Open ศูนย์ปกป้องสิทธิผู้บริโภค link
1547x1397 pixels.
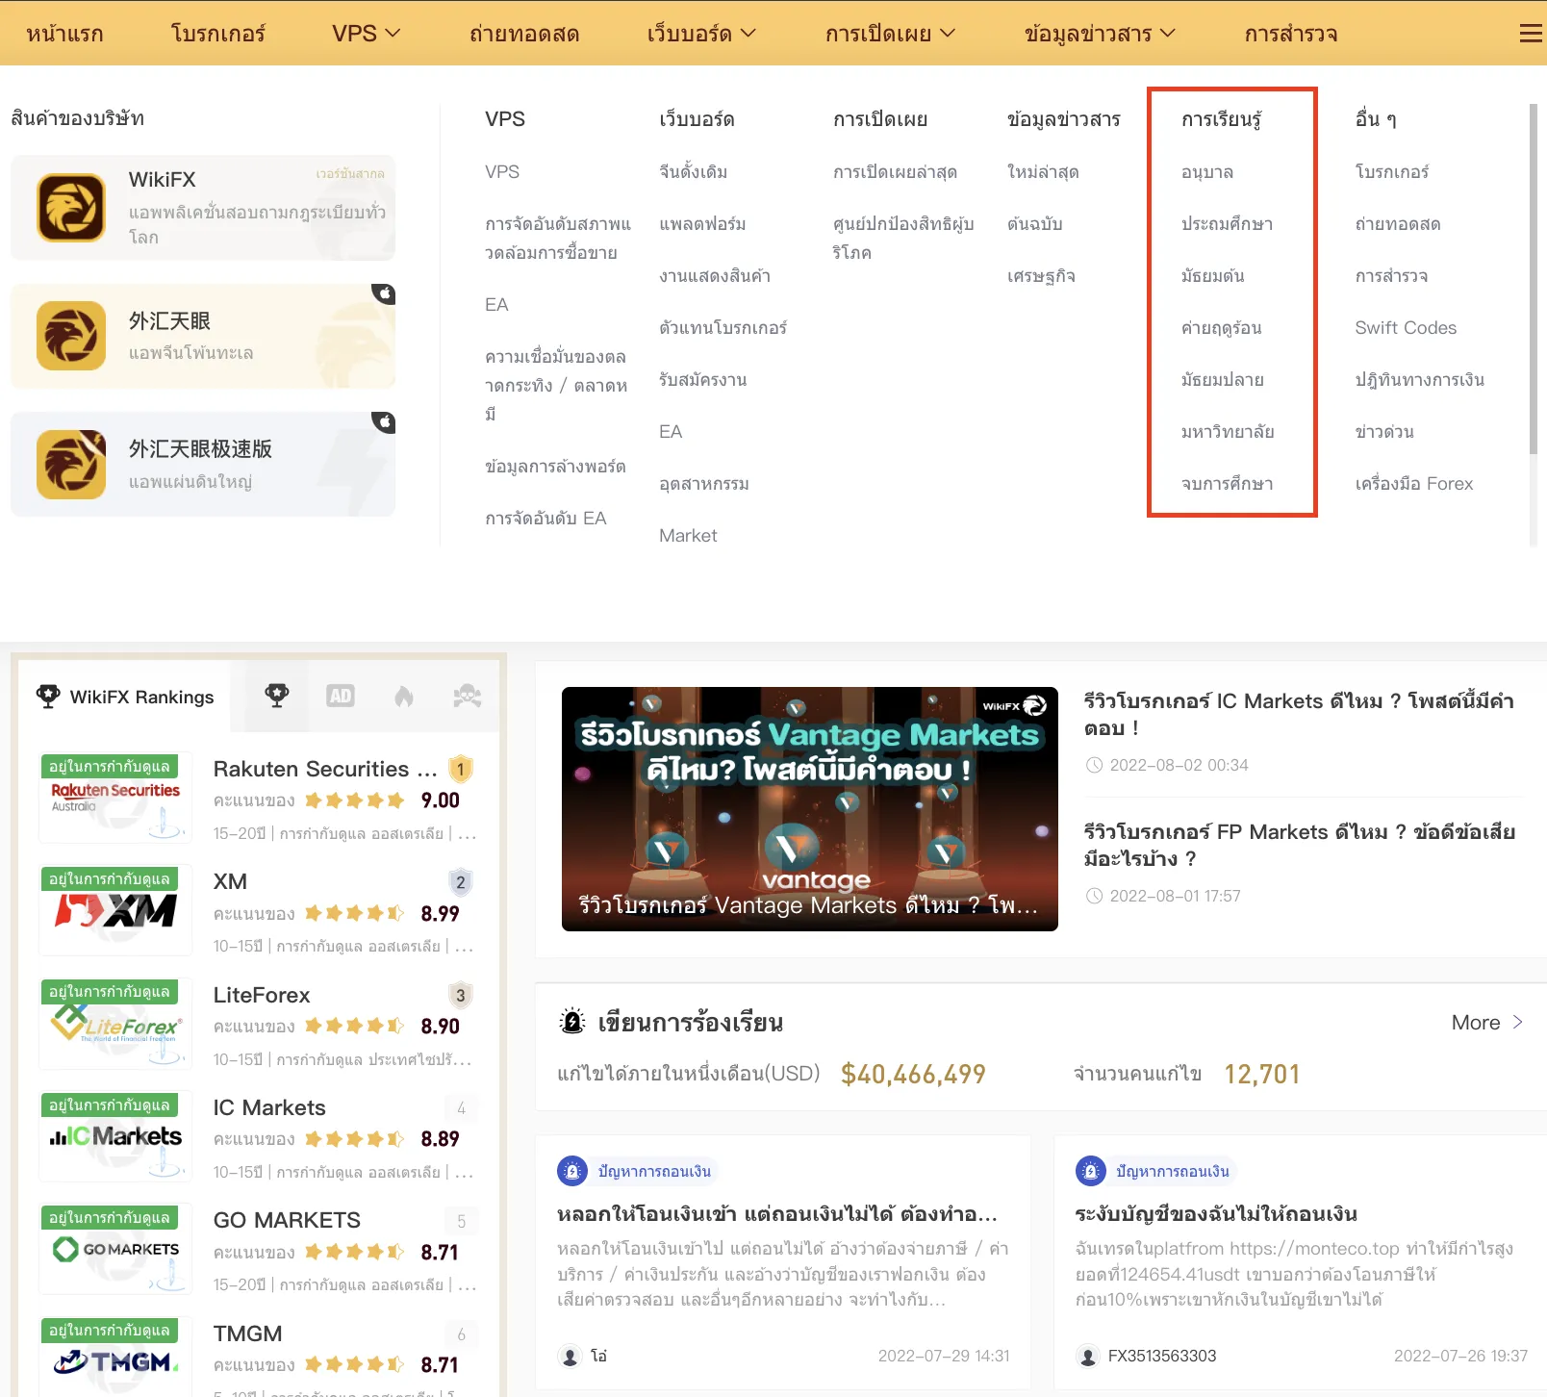pos(903,238)
